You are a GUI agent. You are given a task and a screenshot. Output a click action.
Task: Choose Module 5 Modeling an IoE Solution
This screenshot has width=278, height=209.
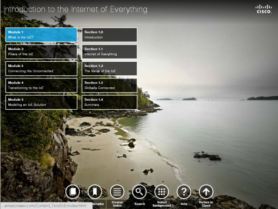[41, 102]
